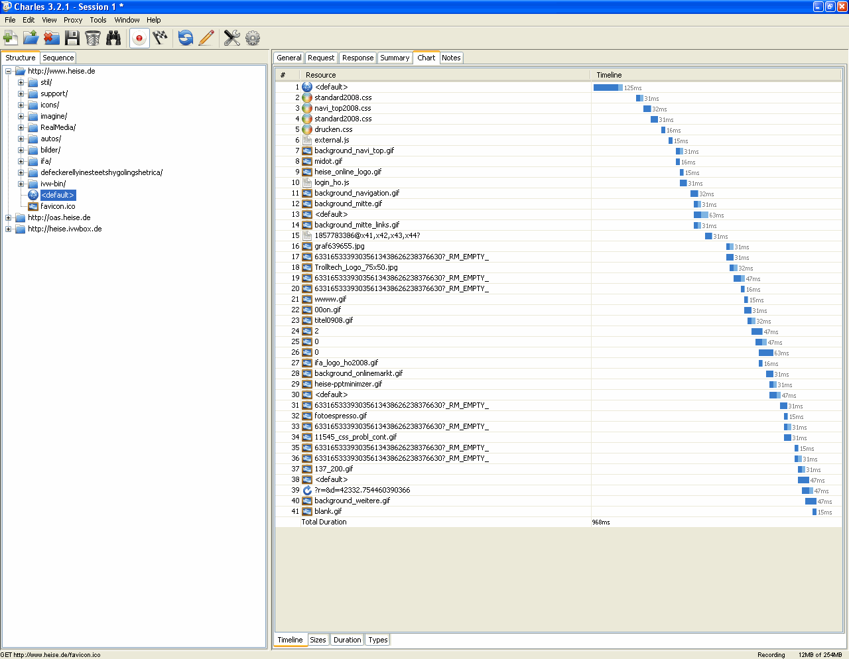This screenshot has width=849, height=659.
Task: Clear the session with the trash can icon
Action: (93, 38)
